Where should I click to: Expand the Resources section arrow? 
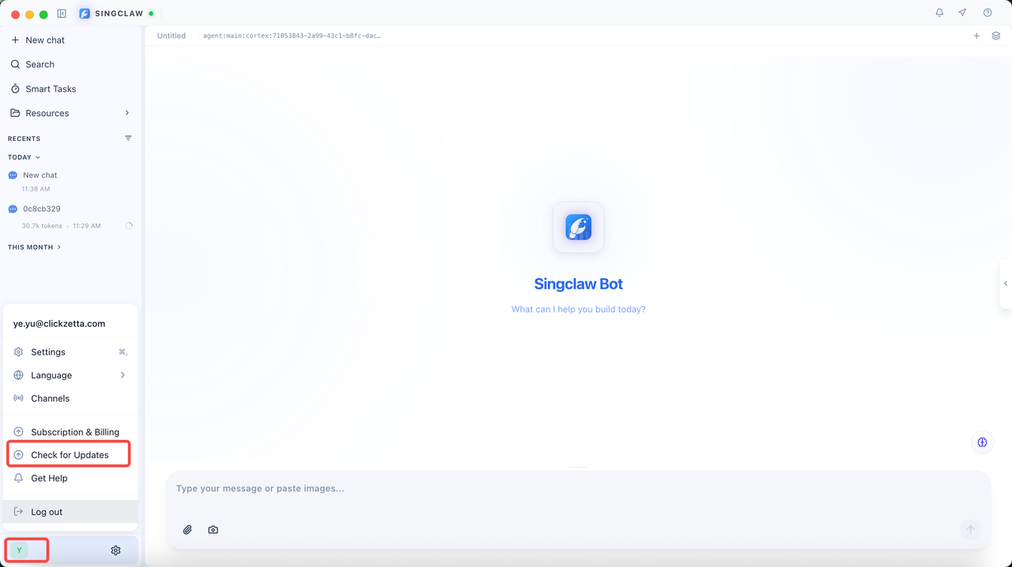click(127, 113)
